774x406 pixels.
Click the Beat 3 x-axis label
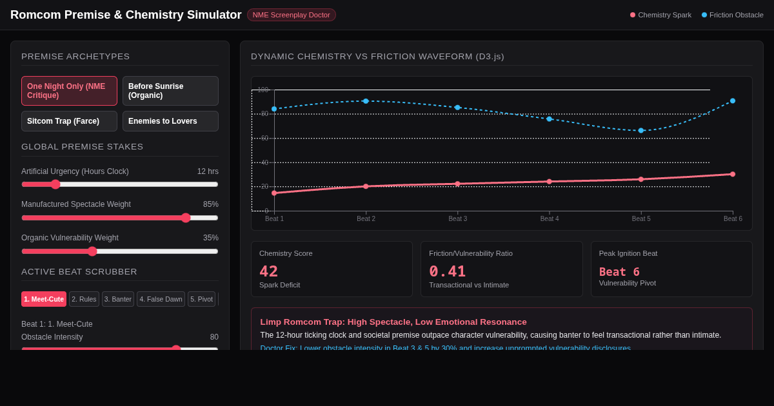click(458, 219)
